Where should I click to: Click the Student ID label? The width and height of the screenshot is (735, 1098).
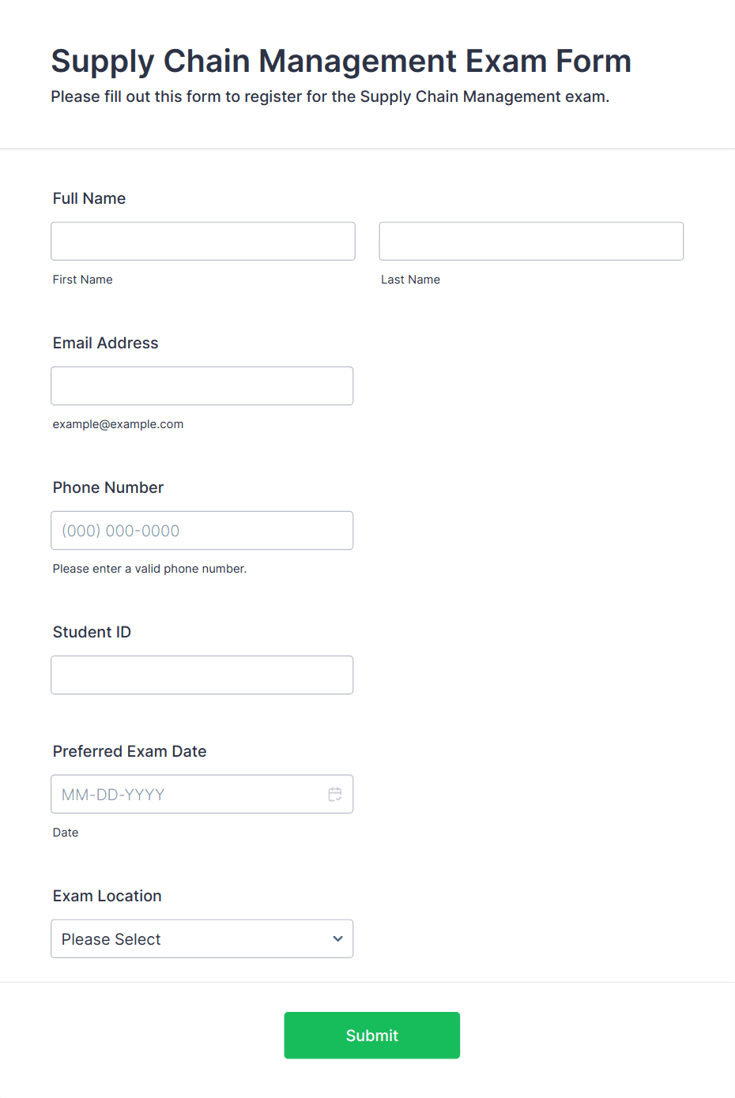(x=92, y=632)
